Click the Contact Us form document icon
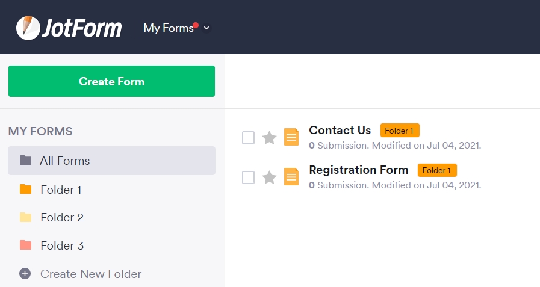The width and height of the screenshot is (540, 287). 291,137
